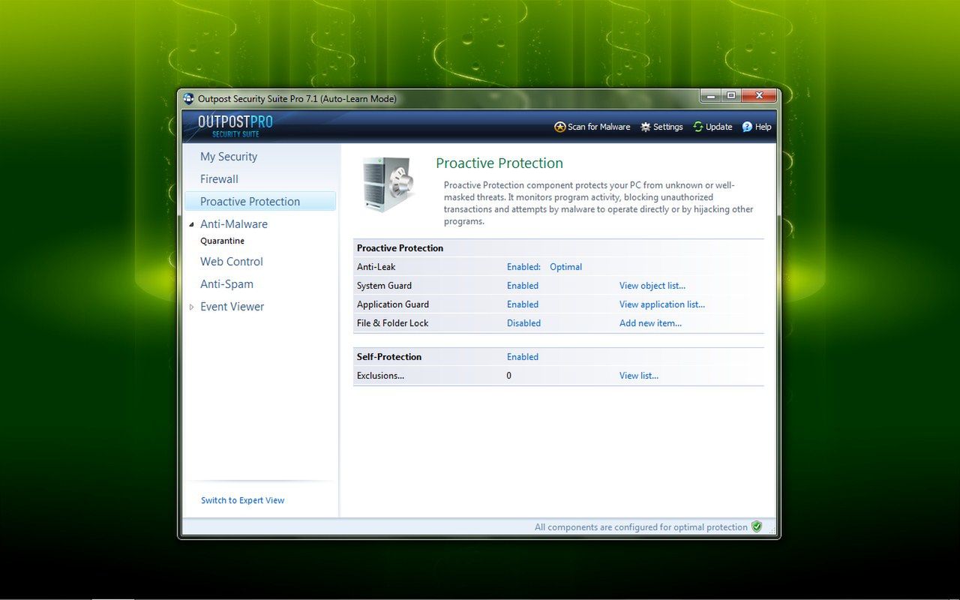Toggle Self-Protection Enabled link
The width and height of the screenshot is (960, 600).
[523, 357]
